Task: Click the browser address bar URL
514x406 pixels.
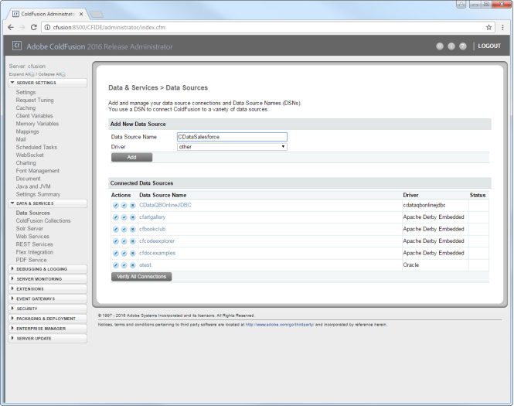Action: [109, 27]
